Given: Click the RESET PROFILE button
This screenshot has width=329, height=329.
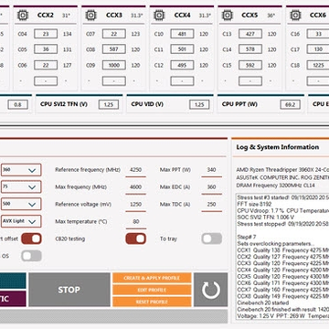Looking at the screenshot, I should pyautogui.click(x=152, y=302).
